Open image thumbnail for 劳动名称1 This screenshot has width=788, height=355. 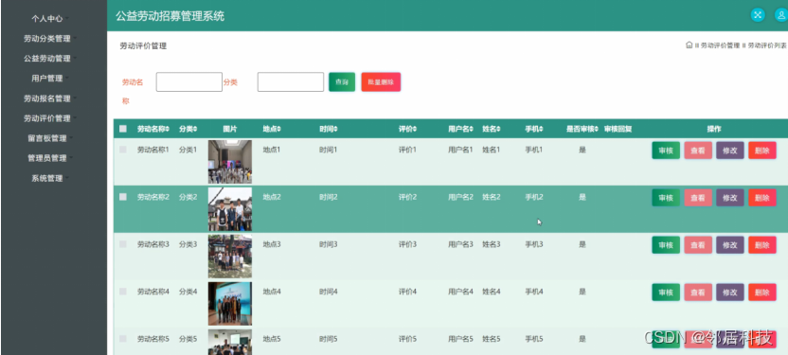[x=230, y=162]
